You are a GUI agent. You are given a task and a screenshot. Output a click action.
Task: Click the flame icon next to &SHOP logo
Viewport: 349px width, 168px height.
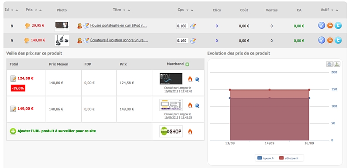(x=190, y=131)
